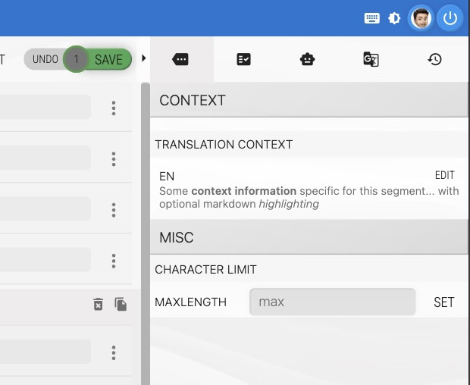Click SET next to maxlength field

tap(443, 302)
